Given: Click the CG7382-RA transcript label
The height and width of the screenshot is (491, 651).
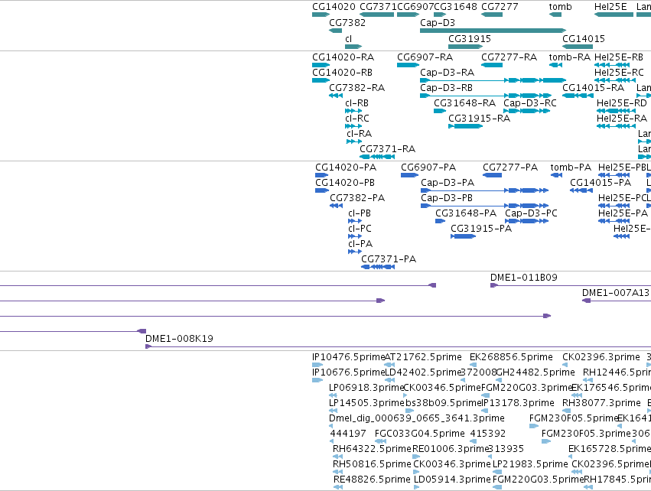Looking at the screenshot, I should coord(357,88).
